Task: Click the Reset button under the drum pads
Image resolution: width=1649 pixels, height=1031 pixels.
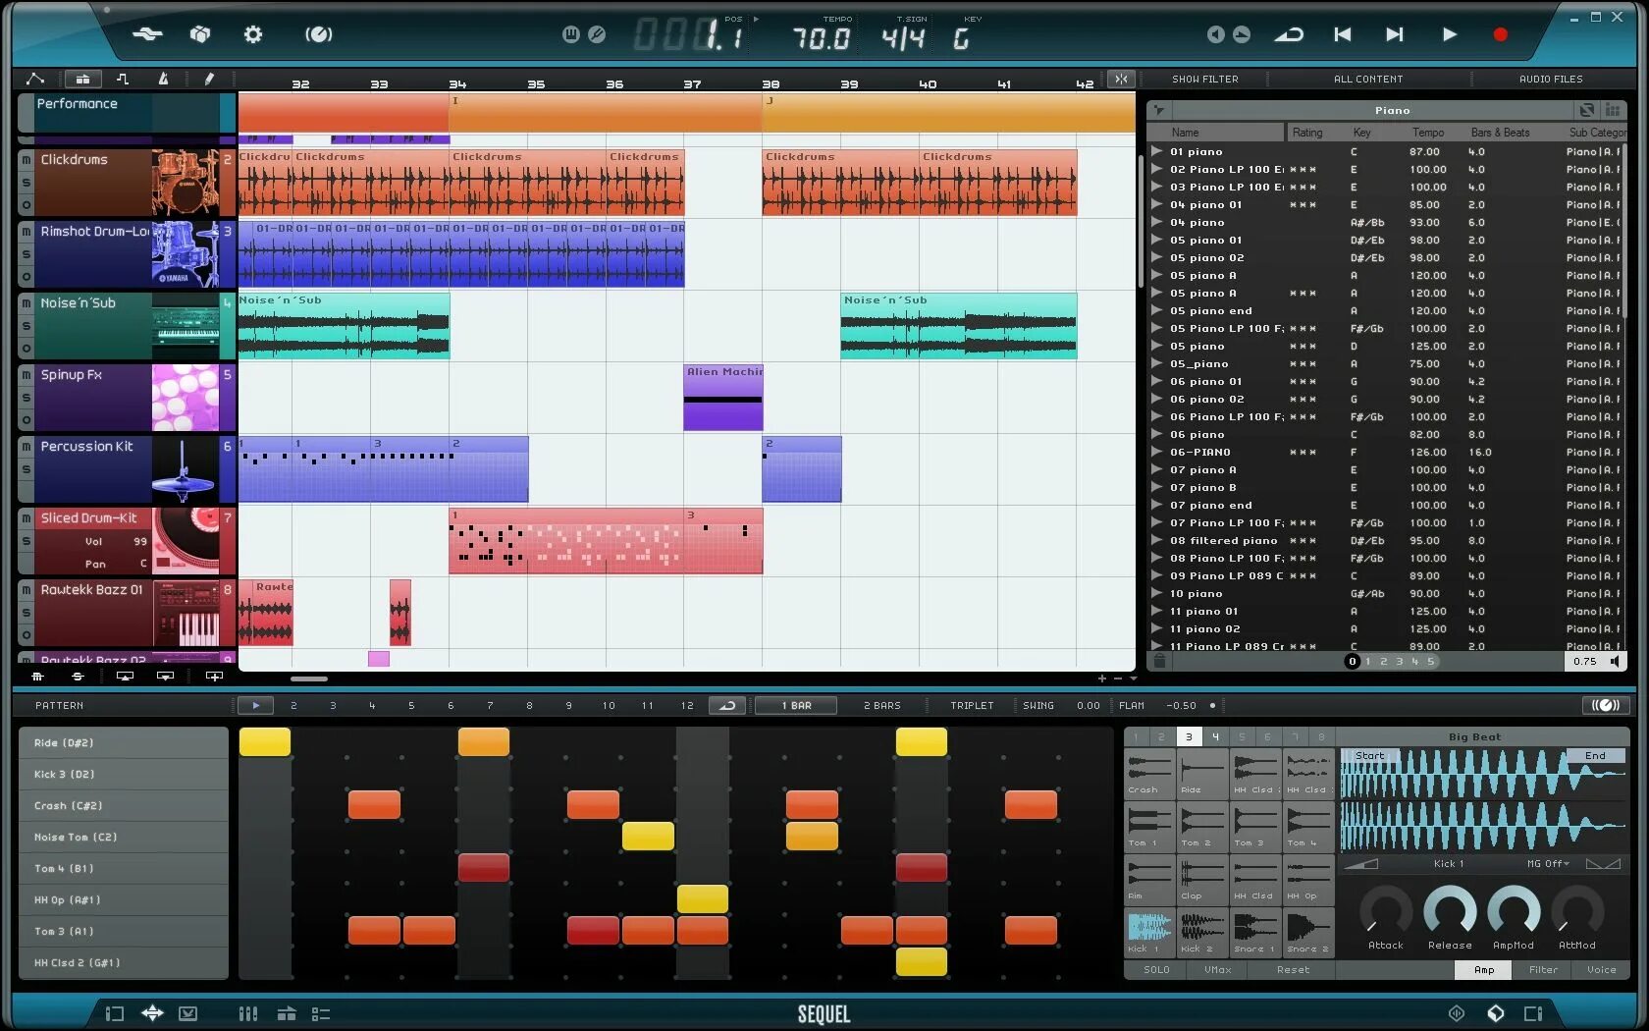Action: click(x=1293, y=970)
